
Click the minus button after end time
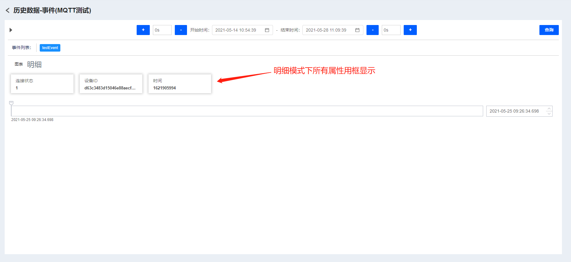click(x=372, y=30)
